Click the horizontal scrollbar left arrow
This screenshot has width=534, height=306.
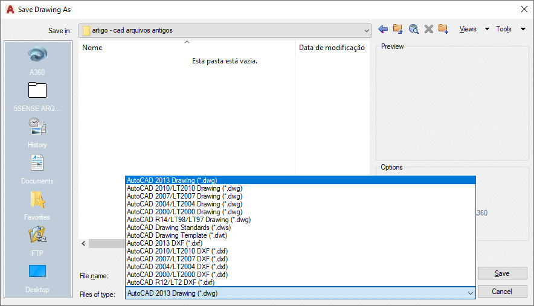point(83,243)
